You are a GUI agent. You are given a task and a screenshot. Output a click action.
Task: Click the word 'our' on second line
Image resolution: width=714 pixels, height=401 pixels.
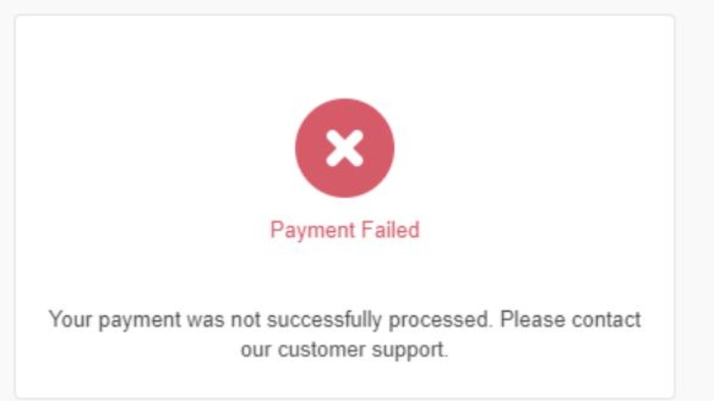(x=257, y=351)
